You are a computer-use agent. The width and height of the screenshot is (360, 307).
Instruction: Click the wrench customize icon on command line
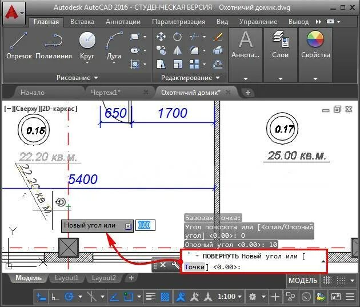175,265
